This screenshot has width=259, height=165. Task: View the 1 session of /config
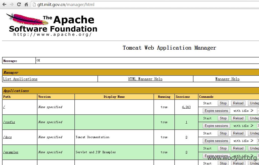coord(186,122)
